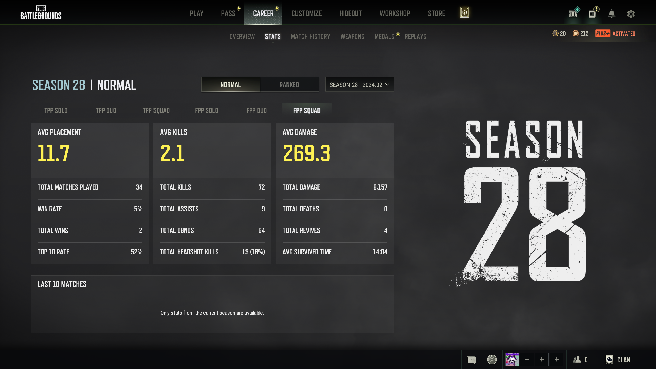Go to the Weapons tab
Viewport: 656px width, 369px height.
pos(352,37)
